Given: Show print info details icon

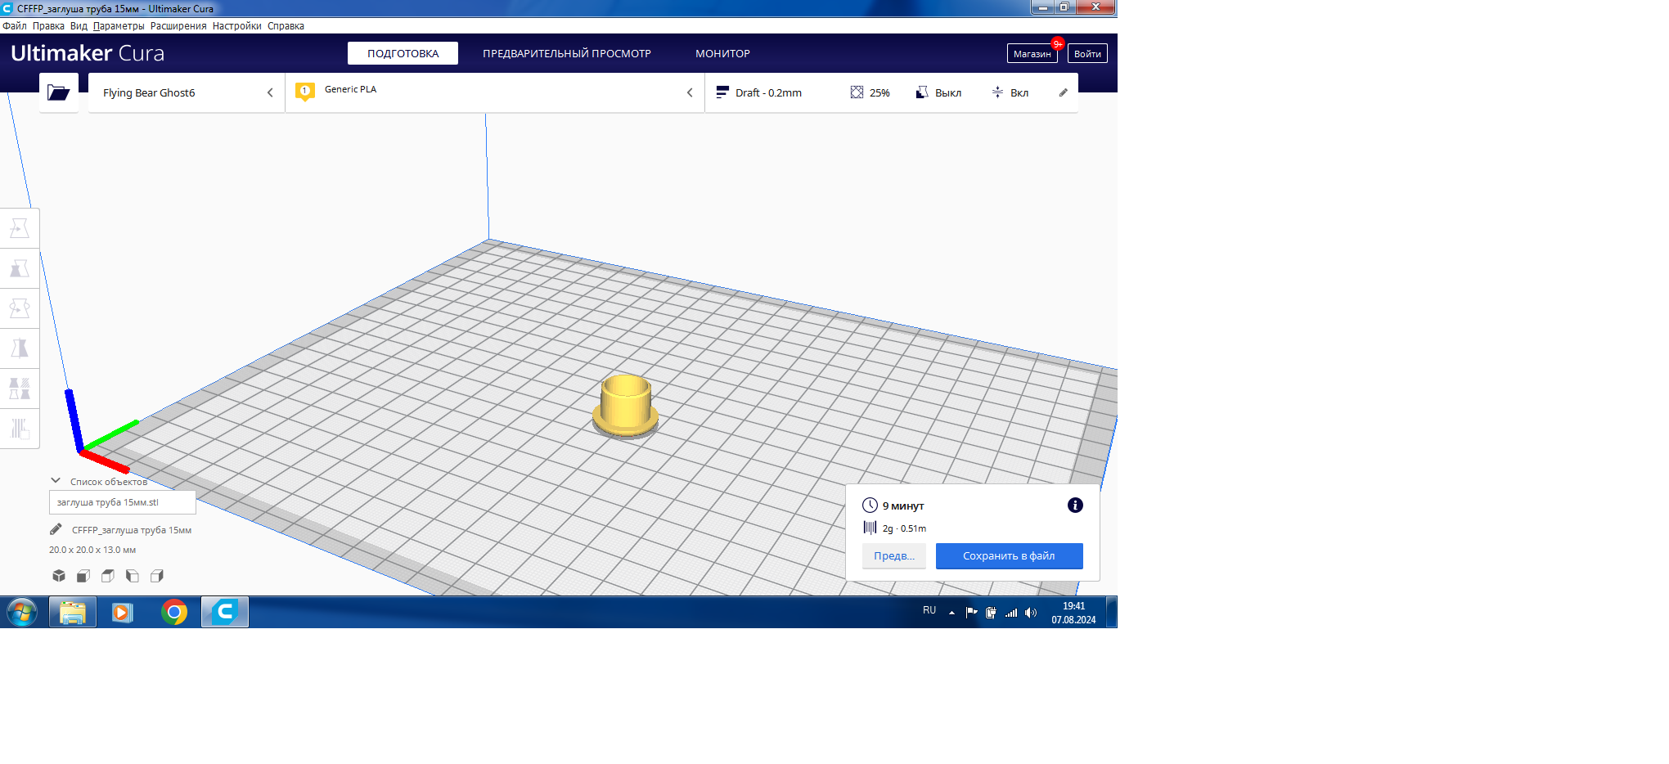Looking at the screenshot, I should point(1075,506).
